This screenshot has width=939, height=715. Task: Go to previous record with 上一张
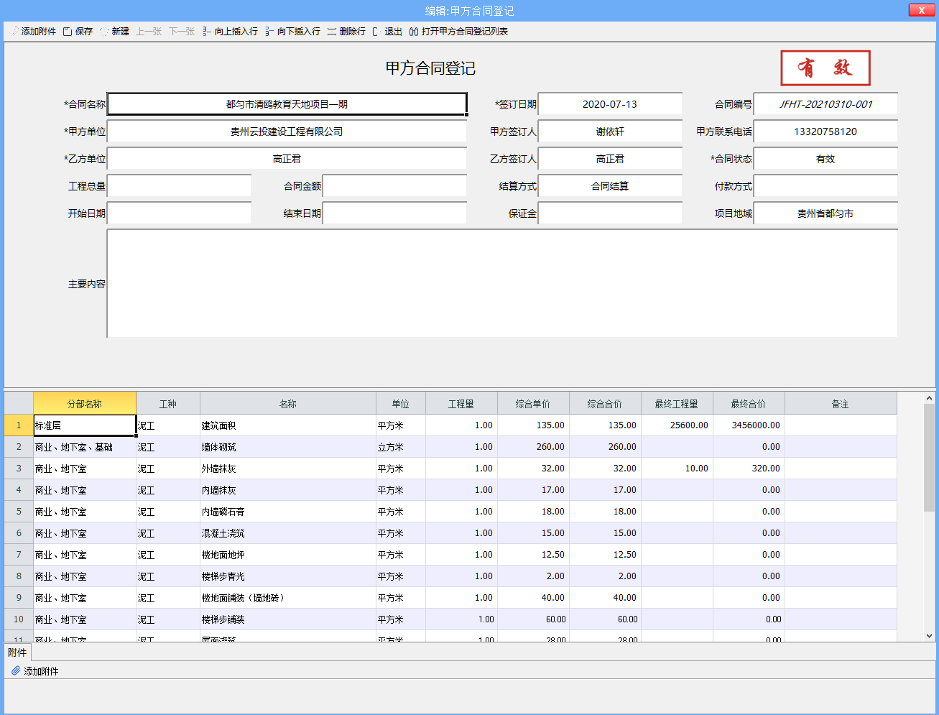(149, 32)
